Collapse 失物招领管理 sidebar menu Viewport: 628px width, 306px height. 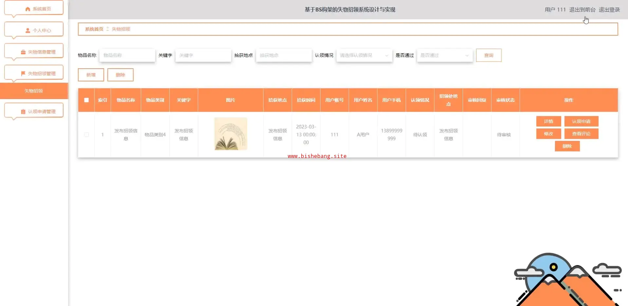click(x=34, y=73)
